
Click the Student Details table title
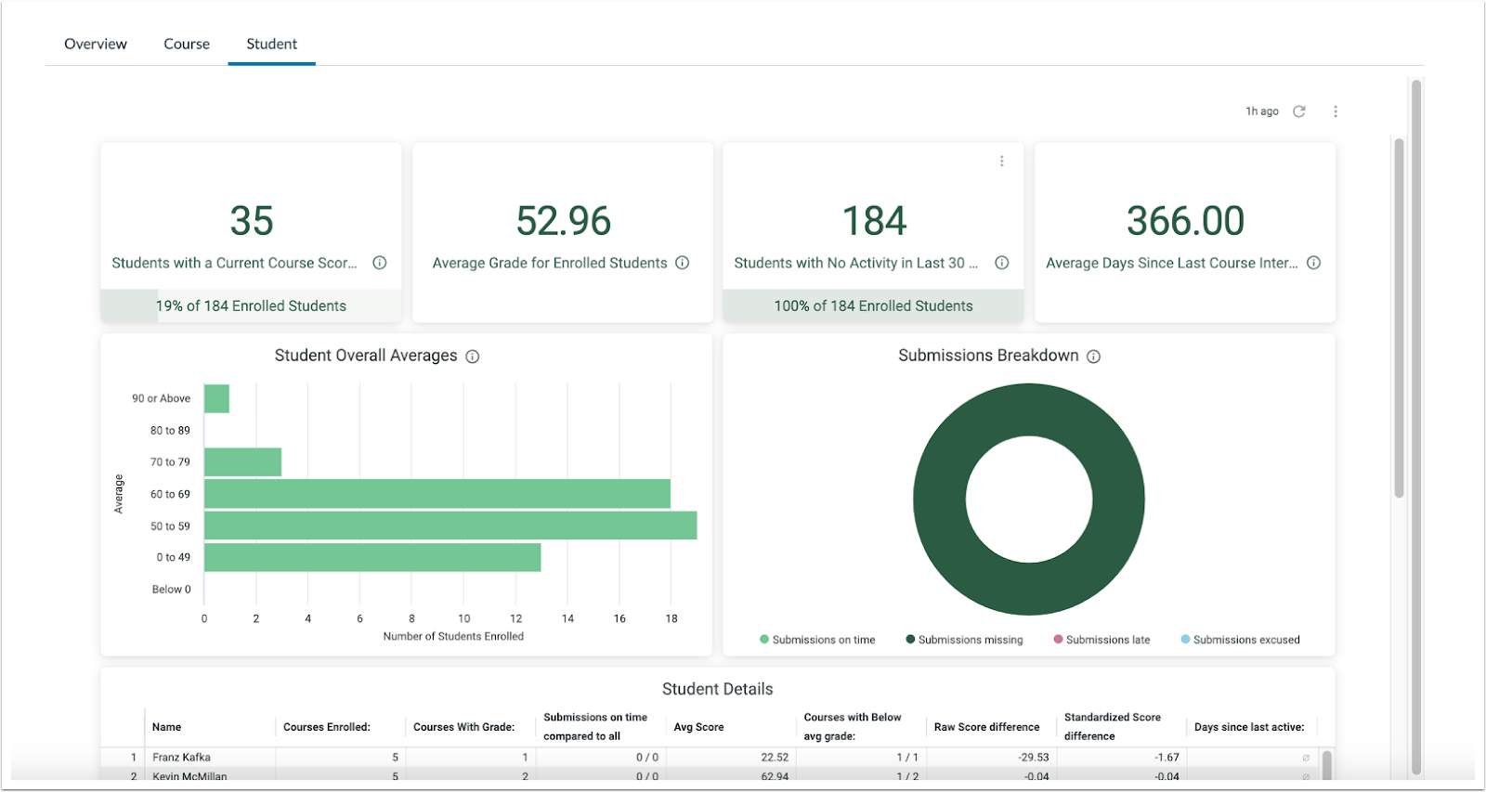718,689
